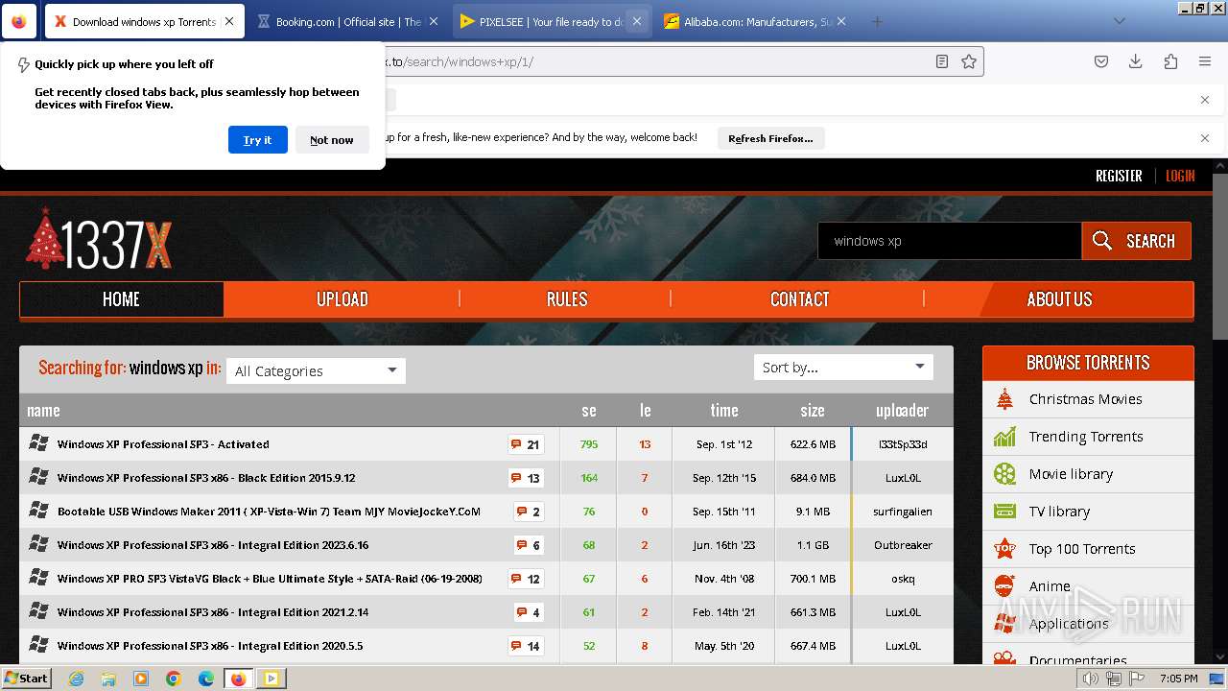The image size is (1228, 691).
Task: Open the Firefox Downloads panel
Action: coord(1136,61)
